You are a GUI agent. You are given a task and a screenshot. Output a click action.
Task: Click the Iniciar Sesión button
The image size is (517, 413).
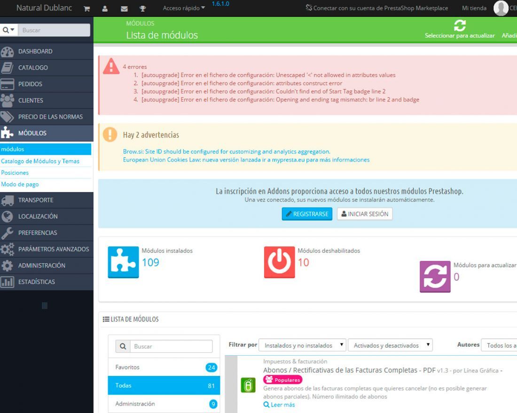tap(365, 214)
